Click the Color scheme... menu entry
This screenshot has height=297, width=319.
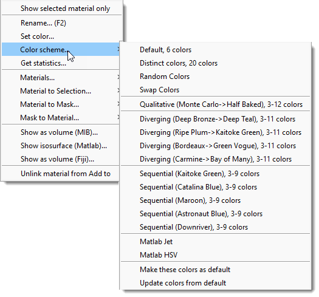[x=61, y=49]
